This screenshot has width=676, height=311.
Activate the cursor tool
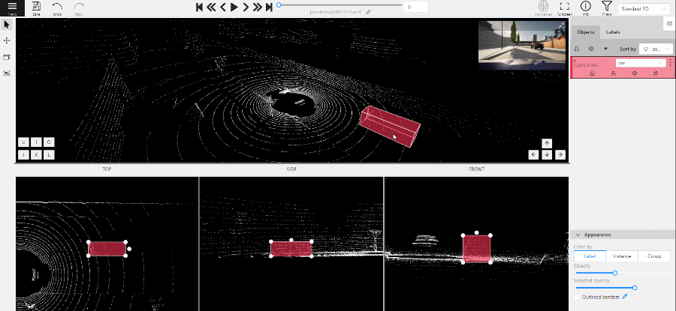click(7, 24)
